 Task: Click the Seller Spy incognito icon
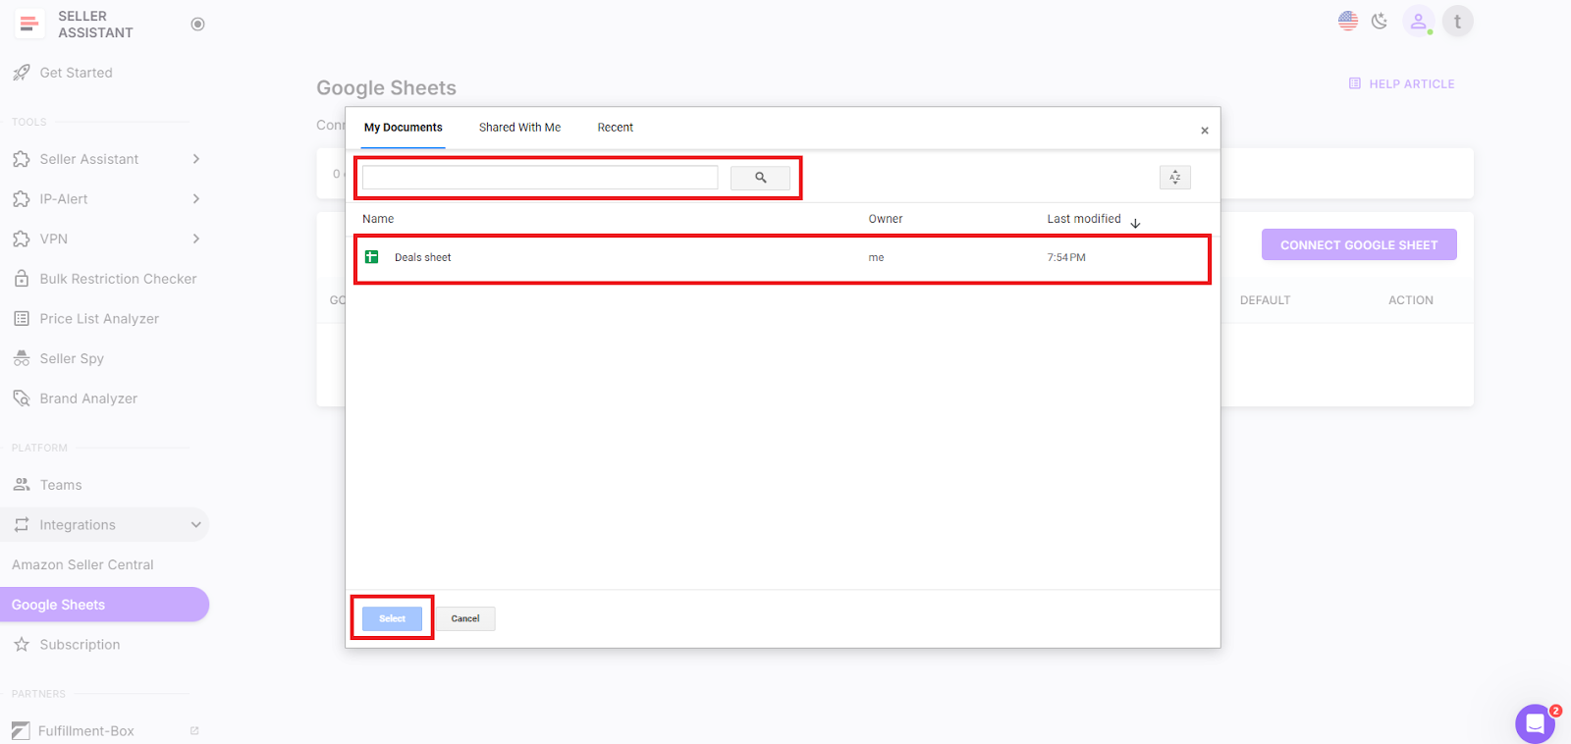tap(22, 359)
